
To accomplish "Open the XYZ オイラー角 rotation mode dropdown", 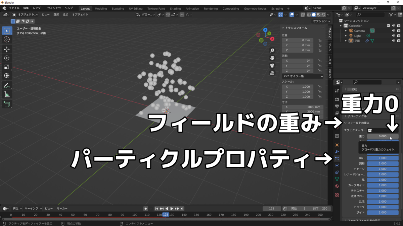I will [x=302, y=76].
